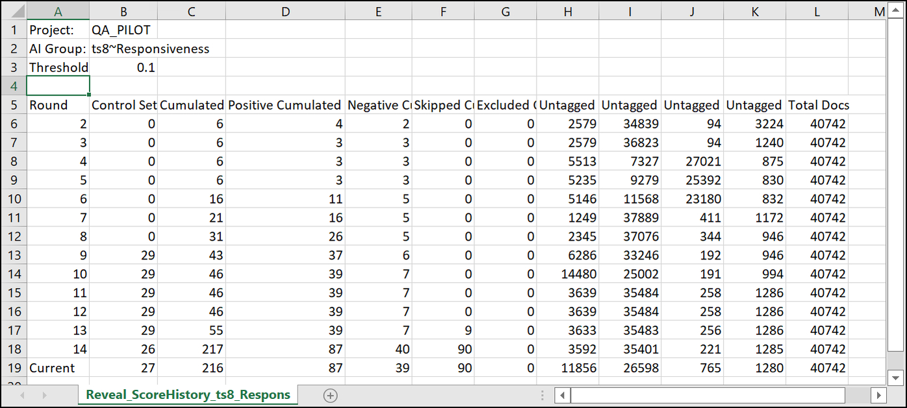Image resolution: width=907 pixels, height=408 pixels.
Task: Click the next sheet navigation arrow
Action: pos(44,395)
